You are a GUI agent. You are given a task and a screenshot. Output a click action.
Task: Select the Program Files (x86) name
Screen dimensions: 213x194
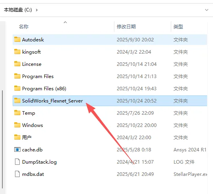click(44, 89)
